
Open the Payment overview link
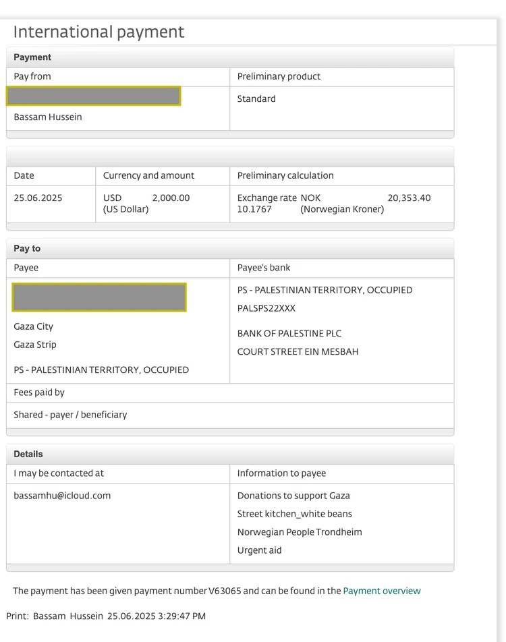click(x=381, y=591)
